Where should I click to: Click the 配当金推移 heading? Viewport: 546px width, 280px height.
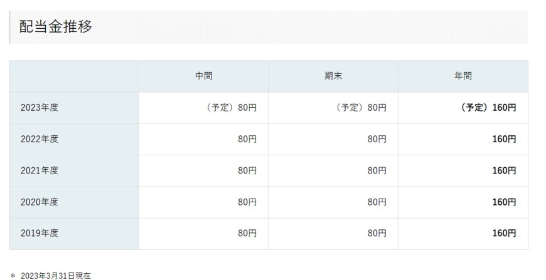[x=56, y=27]
